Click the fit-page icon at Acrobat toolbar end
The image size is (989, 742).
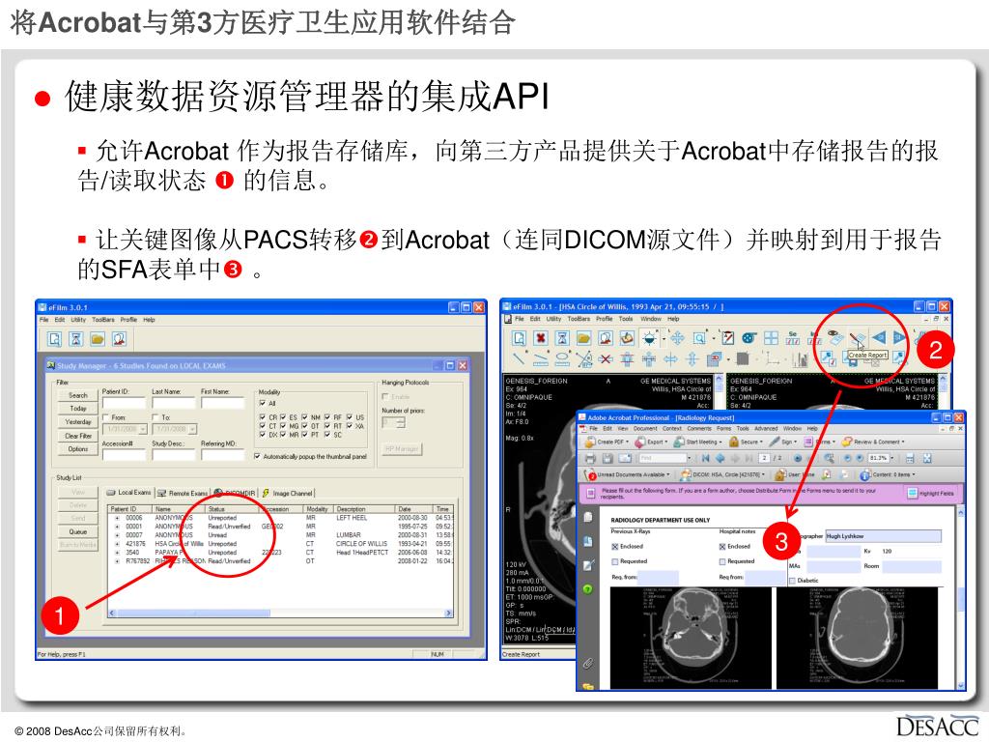point(927,458)
